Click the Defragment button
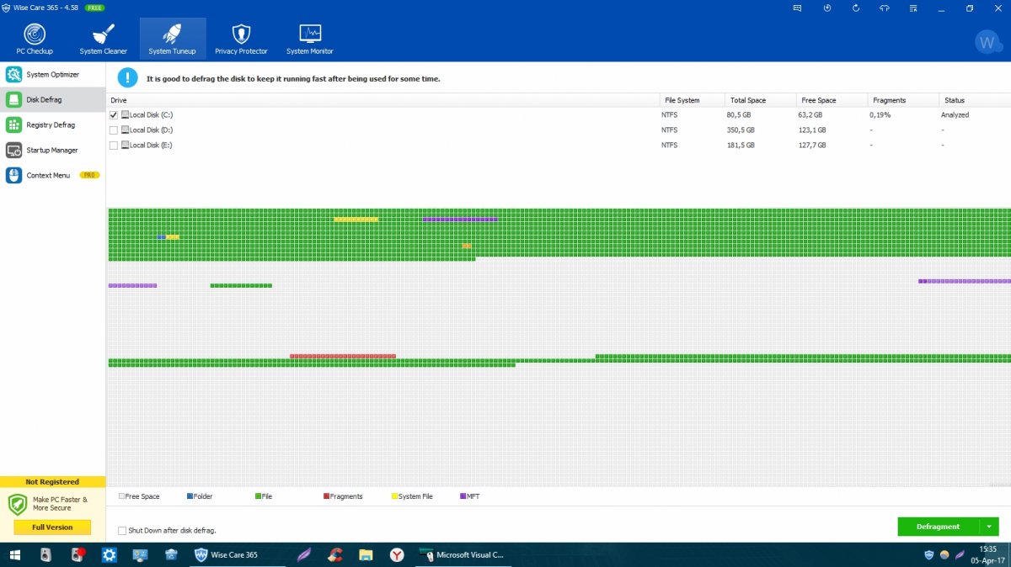Image resolution: width=1011 pixels, height=567 pixels. [x=938, y=527]
